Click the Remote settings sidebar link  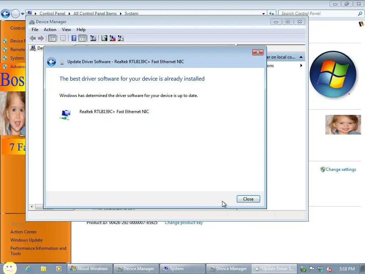(18, 49)
